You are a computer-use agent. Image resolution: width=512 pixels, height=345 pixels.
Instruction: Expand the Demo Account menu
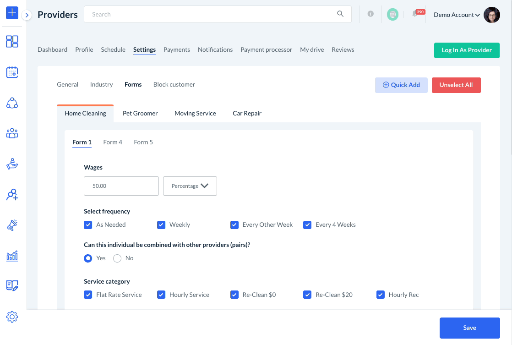457,15
